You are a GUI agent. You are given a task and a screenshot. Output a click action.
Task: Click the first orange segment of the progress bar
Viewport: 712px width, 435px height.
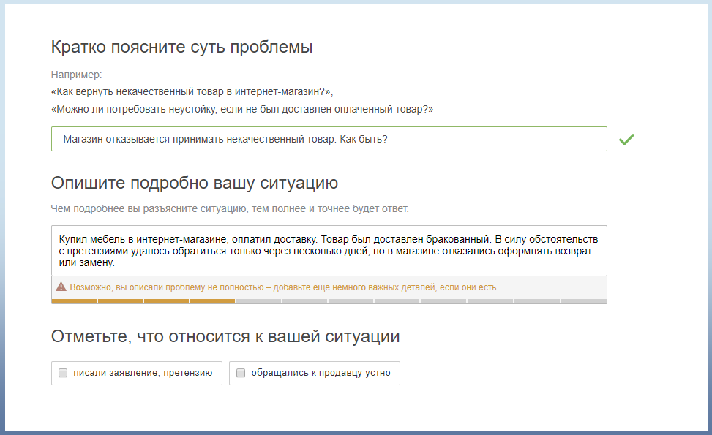74,301
